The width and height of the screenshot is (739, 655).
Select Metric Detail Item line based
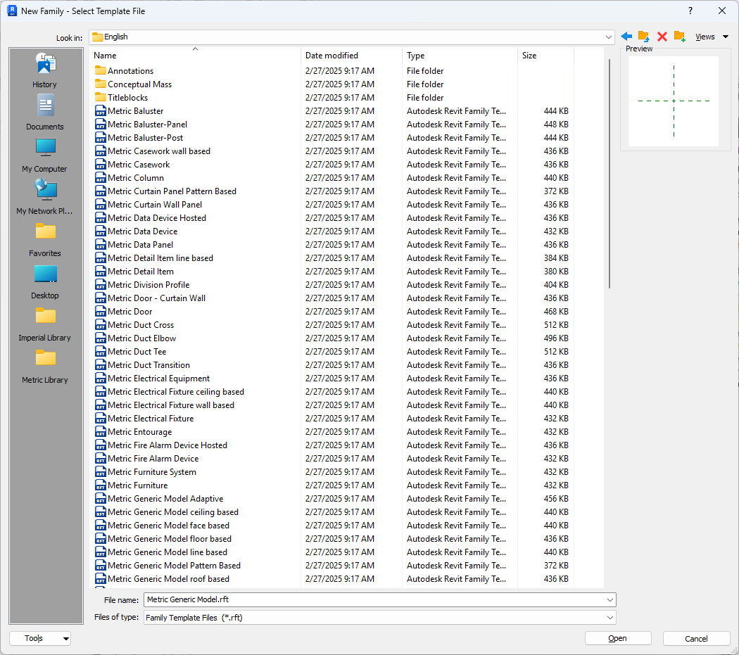point(160,258)
